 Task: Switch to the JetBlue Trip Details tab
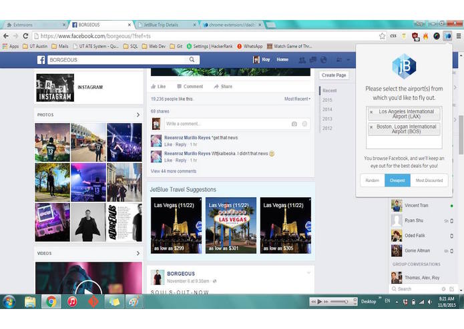(166, 25)
